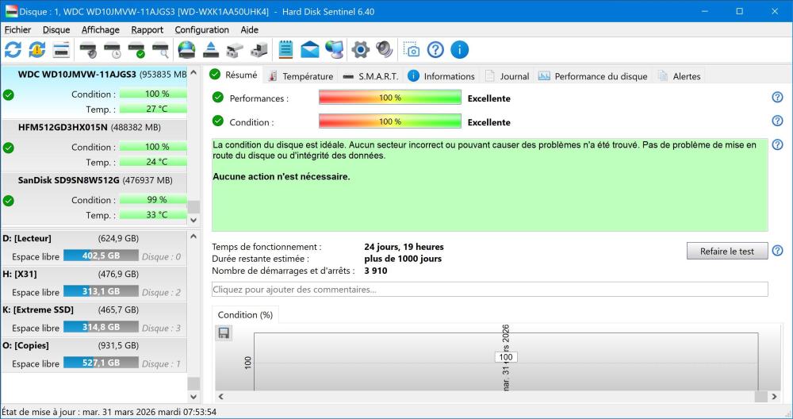Screen dimensions: 793x419
Task: Select the K: [Extreme SSD] partition
Action: coord(94,319)
